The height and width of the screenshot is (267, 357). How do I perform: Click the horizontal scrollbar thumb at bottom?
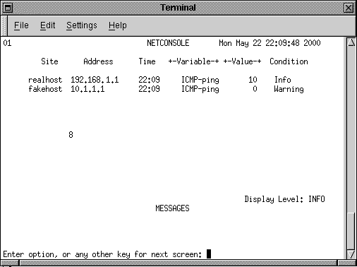178,263
